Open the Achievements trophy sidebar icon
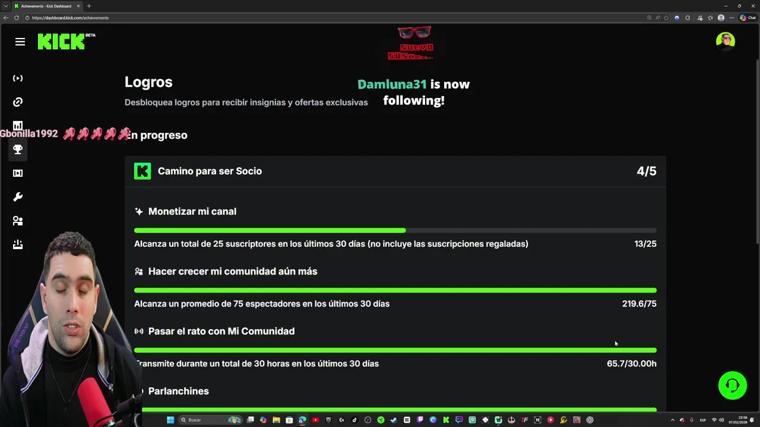This screenshot has width=760, height=427. (18, 149)
